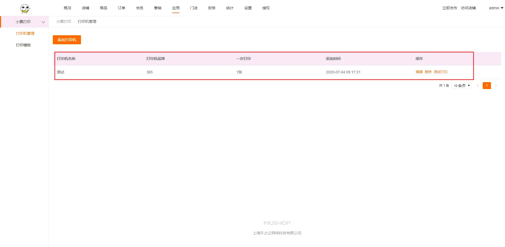Switch to the 订单 menu
Viewport: 505px width, 247px height.
pos(122,8)
